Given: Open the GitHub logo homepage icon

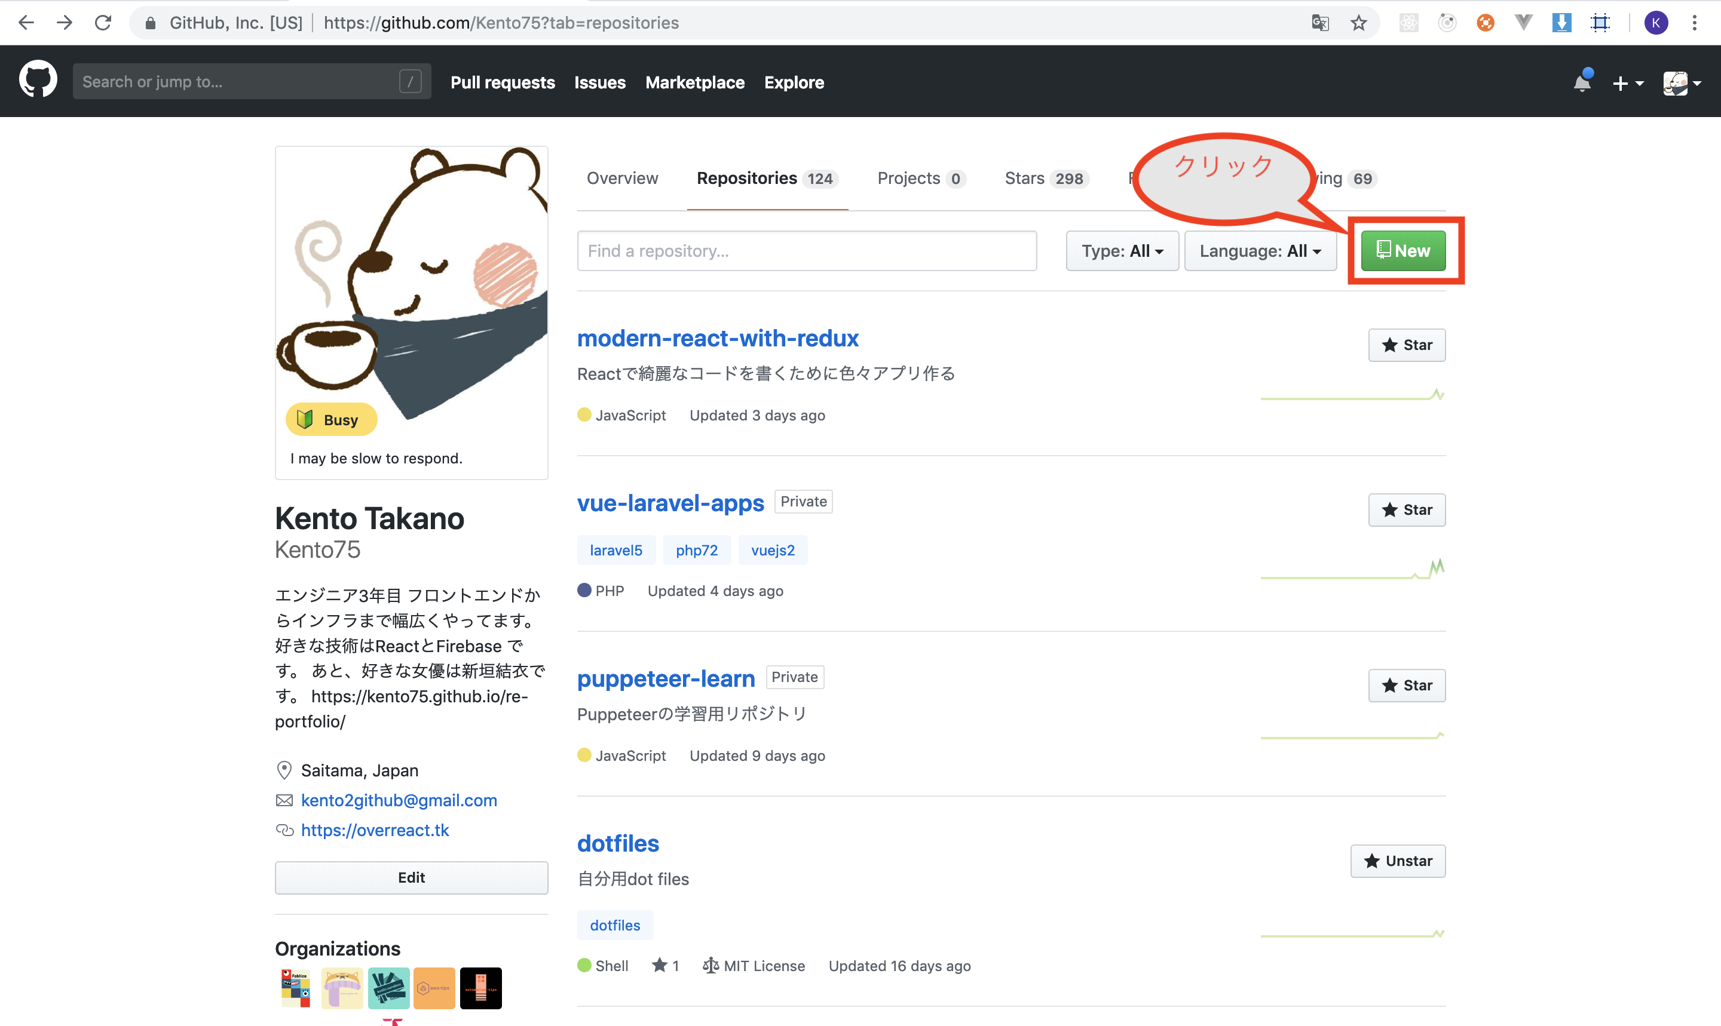Looking at the screenshot, I should pyautogui.click(x=38, y=78).
